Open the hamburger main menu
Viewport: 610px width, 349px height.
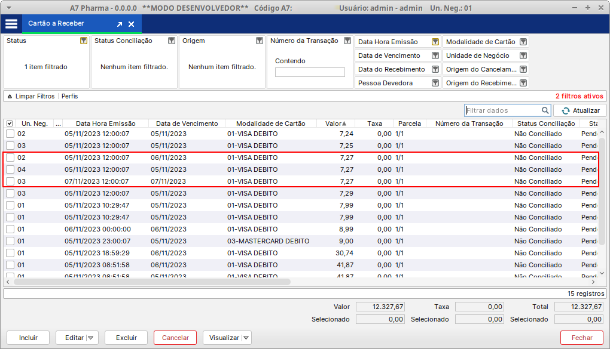[x=11, y=24]
